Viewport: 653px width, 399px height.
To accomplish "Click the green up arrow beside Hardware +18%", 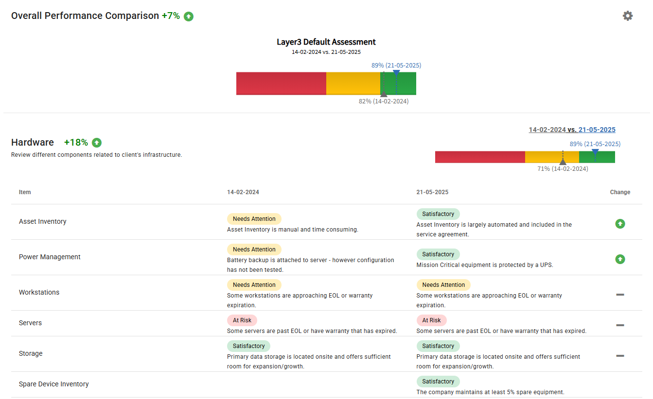I will pyautogui.click(x=97, y=143).
